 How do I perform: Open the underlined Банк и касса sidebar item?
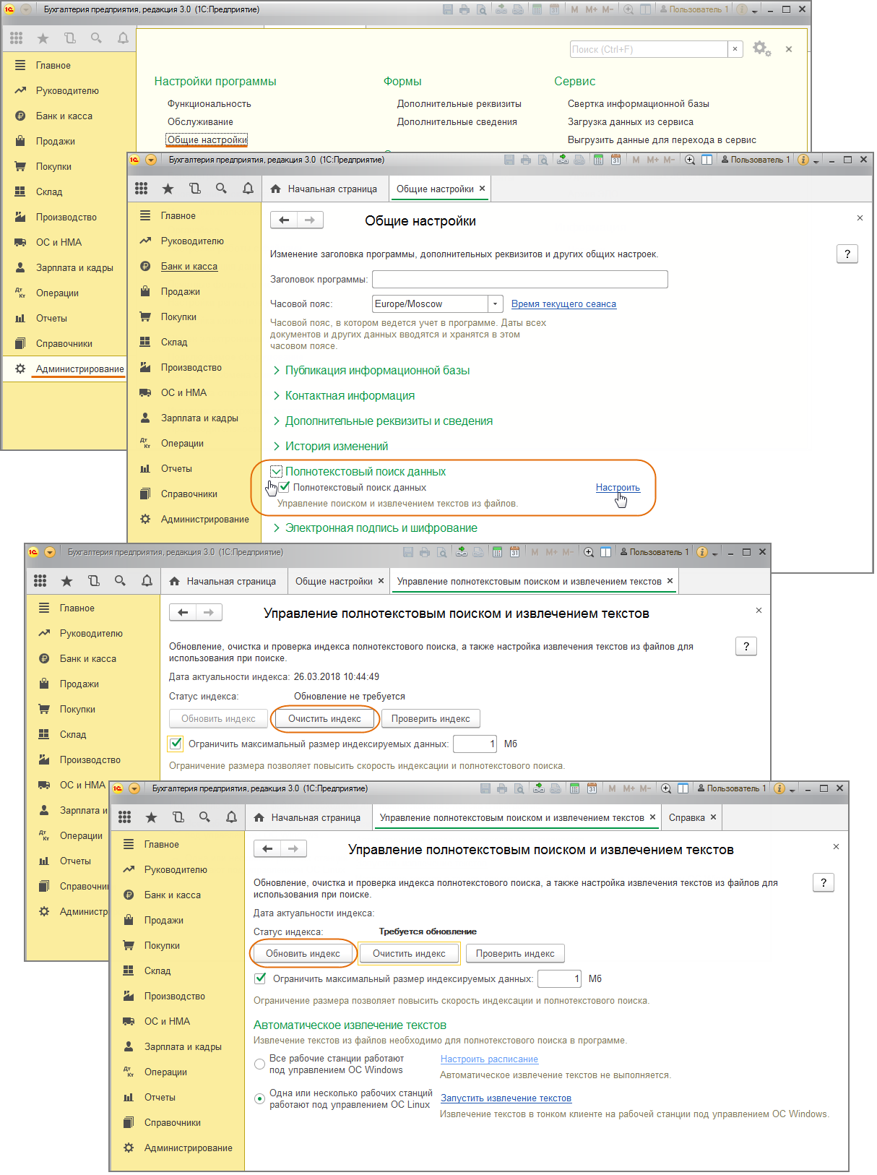pos(189,266)
